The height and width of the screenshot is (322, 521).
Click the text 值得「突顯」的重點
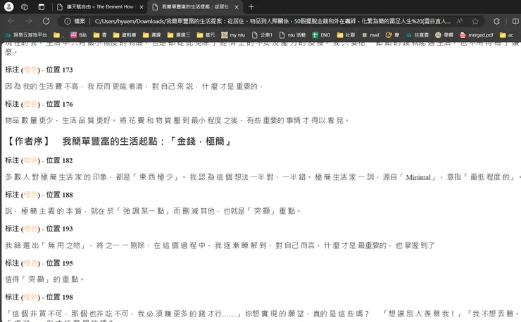[x=44, y=279]
